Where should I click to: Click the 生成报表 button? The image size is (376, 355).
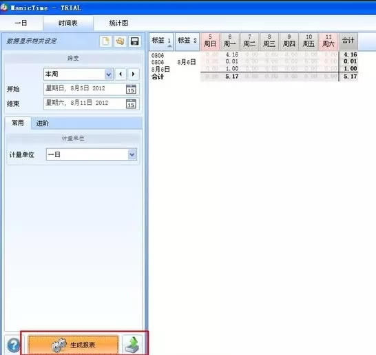73,345
